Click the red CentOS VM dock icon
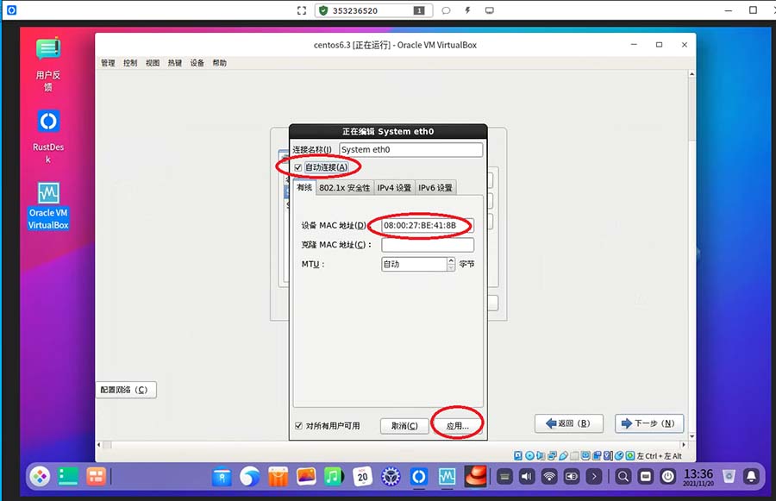 476,477
